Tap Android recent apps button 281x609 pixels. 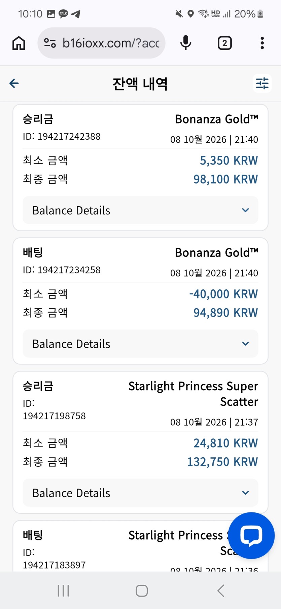pyautogui.click(x=63, y=590)
